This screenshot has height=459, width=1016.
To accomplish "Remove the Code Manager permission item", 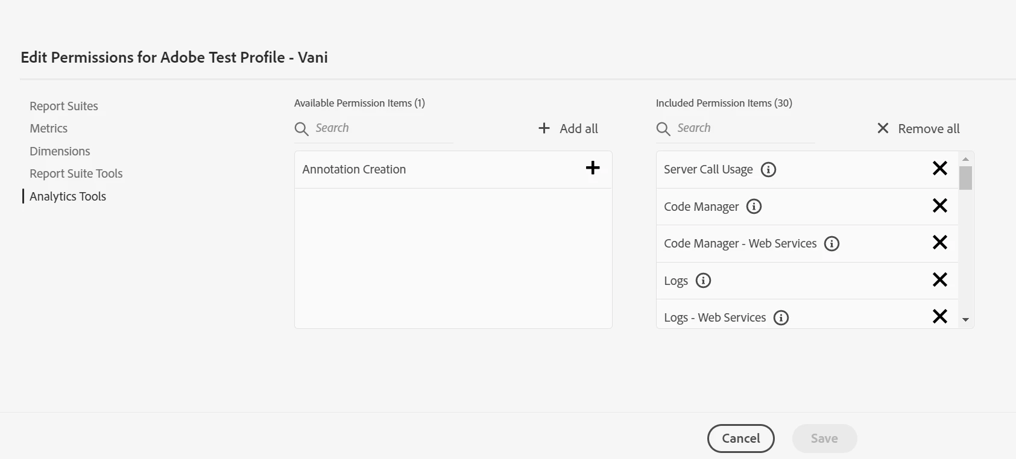I will (939, 205).
